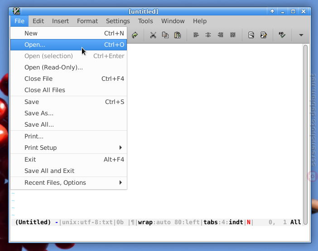
Task: Open the Edit menu
Action: click(x=38, y=21)
